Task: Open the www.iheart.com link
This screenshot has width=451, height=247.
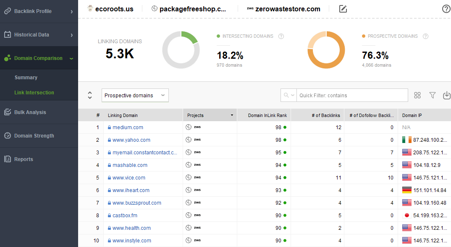Action: pyautogui.click(x=131, y=190)
